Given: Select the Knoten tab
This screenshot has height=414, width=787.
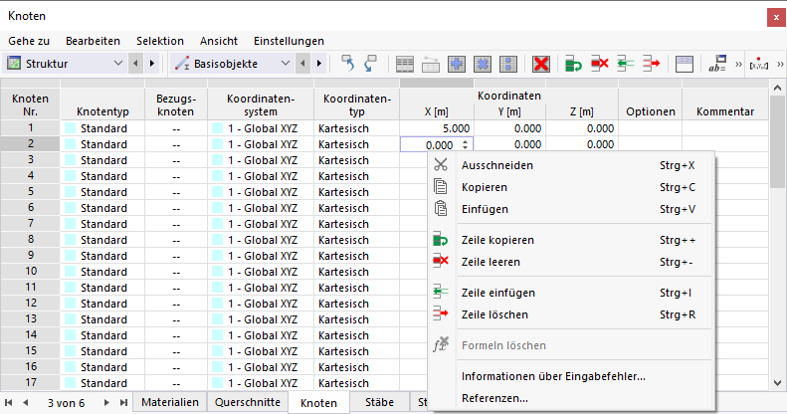Looking at the screenshot, I should click(x=318, y=403).
